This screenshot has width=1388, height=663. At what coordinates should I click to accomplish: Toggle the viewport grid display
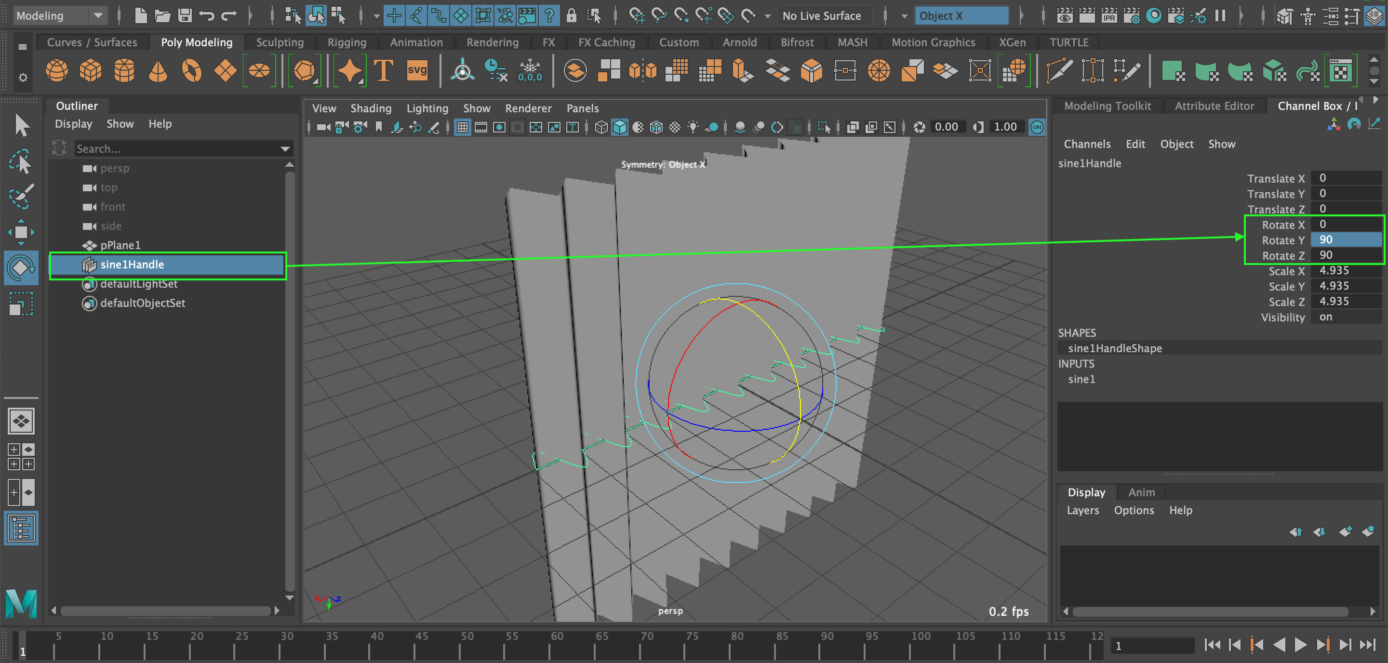[x=462, y=127]
